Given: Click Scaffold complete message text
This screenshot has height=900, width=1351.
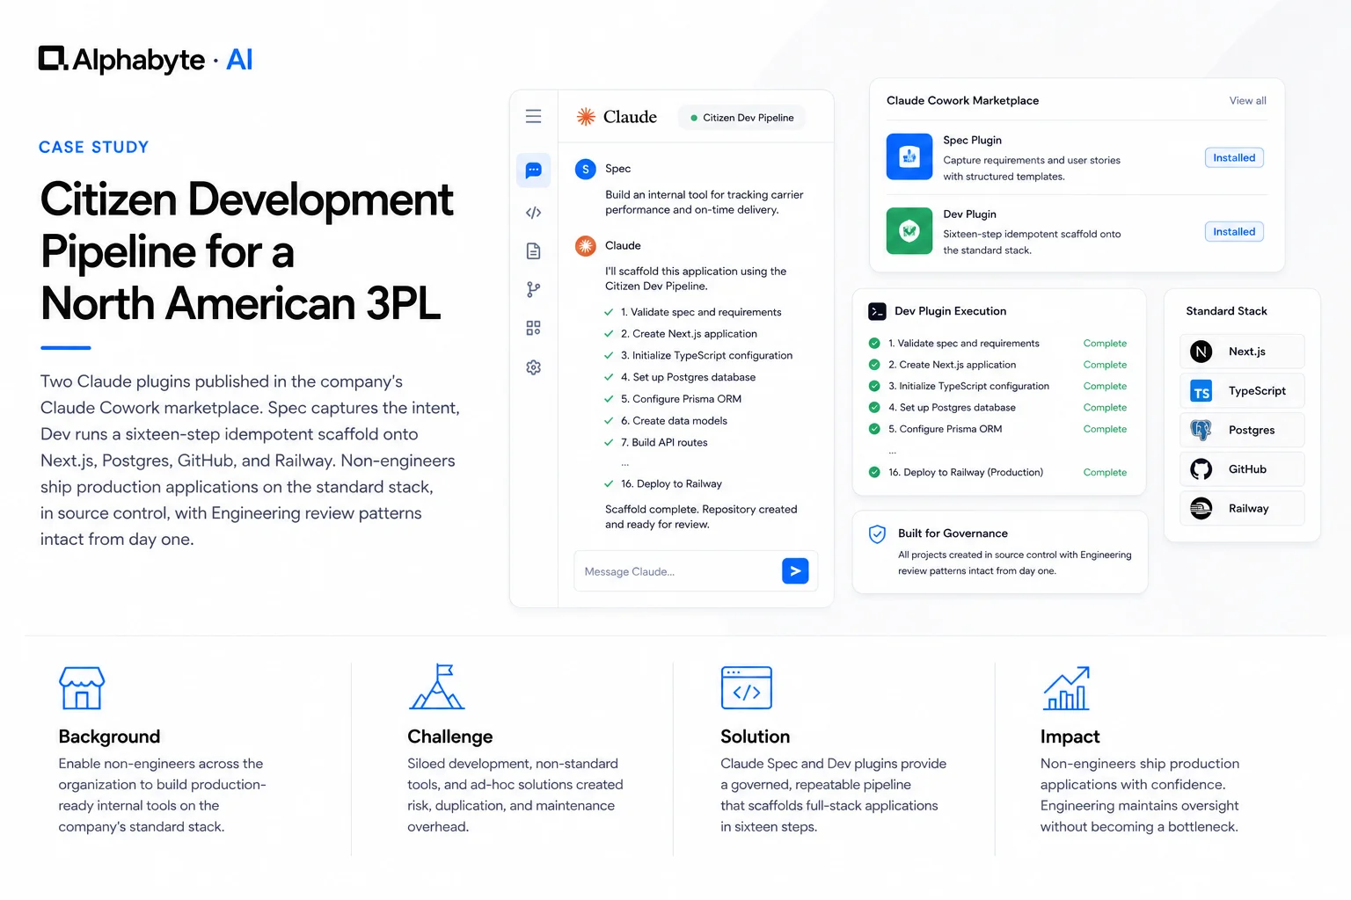Looking at the screenshot, I should pos(701,517).
